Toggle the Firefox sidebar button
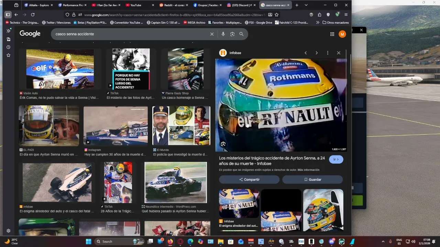This screenshot has height=247, width=440. coord(8,14)
